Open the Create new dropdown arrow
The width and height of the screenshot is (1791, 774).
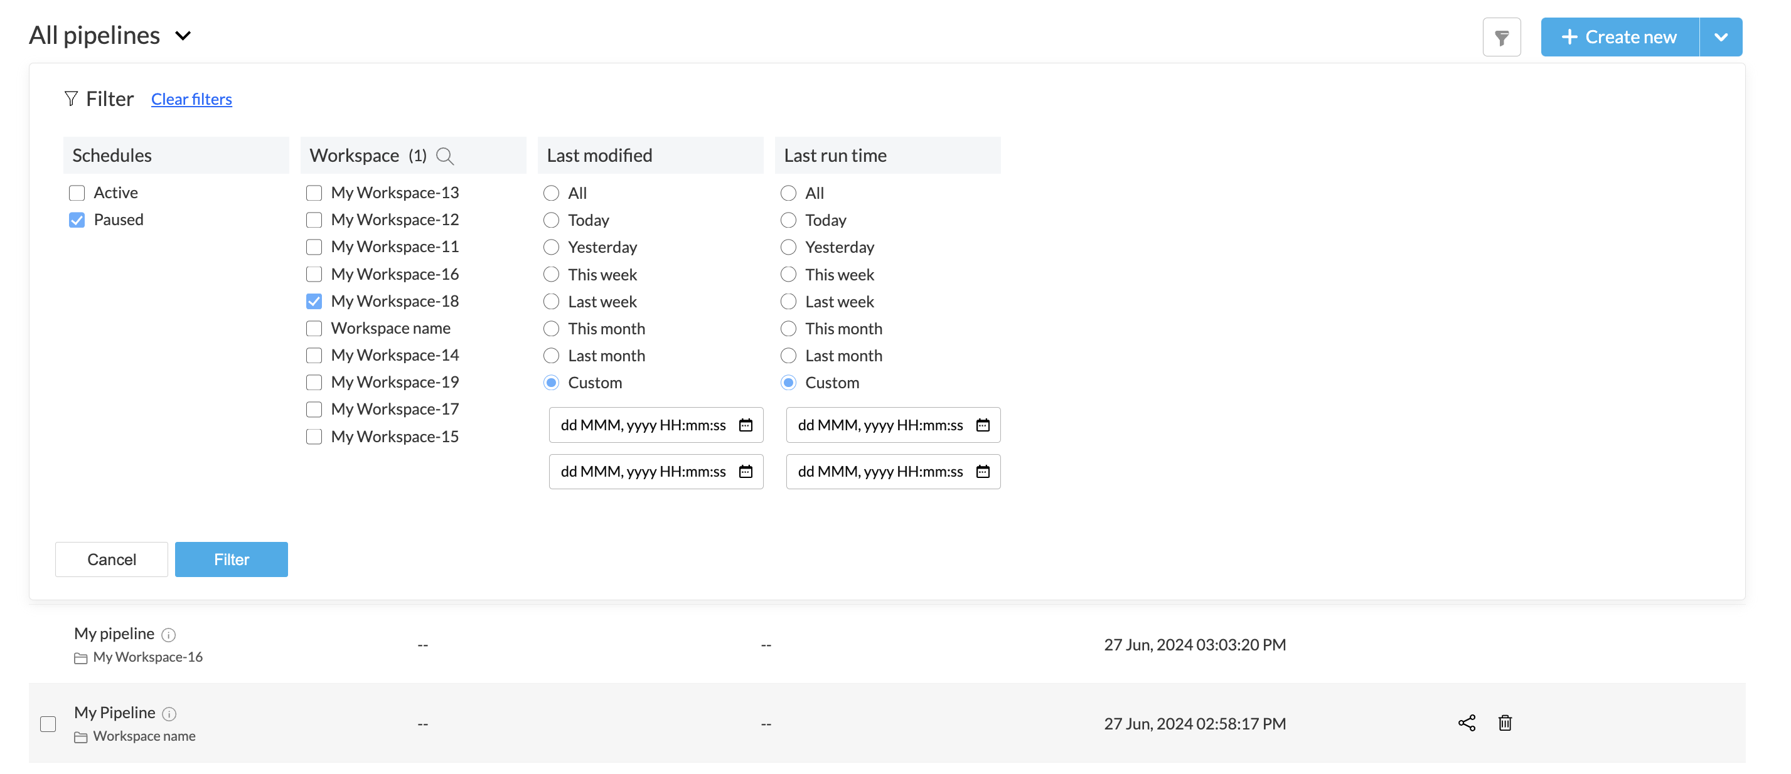(1721, 38)
